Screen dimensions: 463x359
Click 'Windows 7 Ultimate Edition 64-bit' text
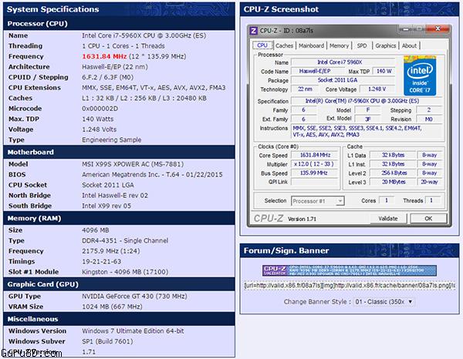tap(133, 331)
